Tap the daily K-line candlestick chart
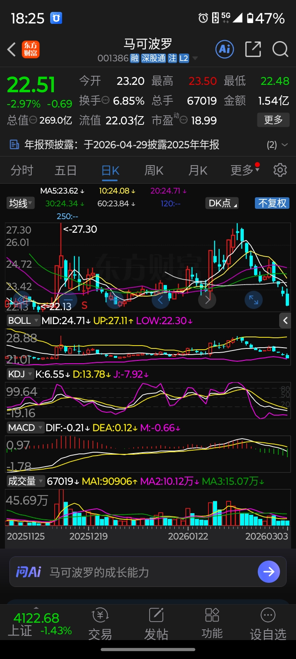Viewport: 296px width, 659px height. (x=148, y=267)
